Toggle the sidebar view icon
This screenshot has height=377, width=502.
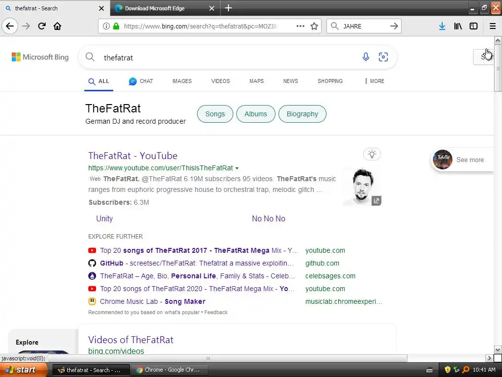pyautogui.click(x=474, y=26)
